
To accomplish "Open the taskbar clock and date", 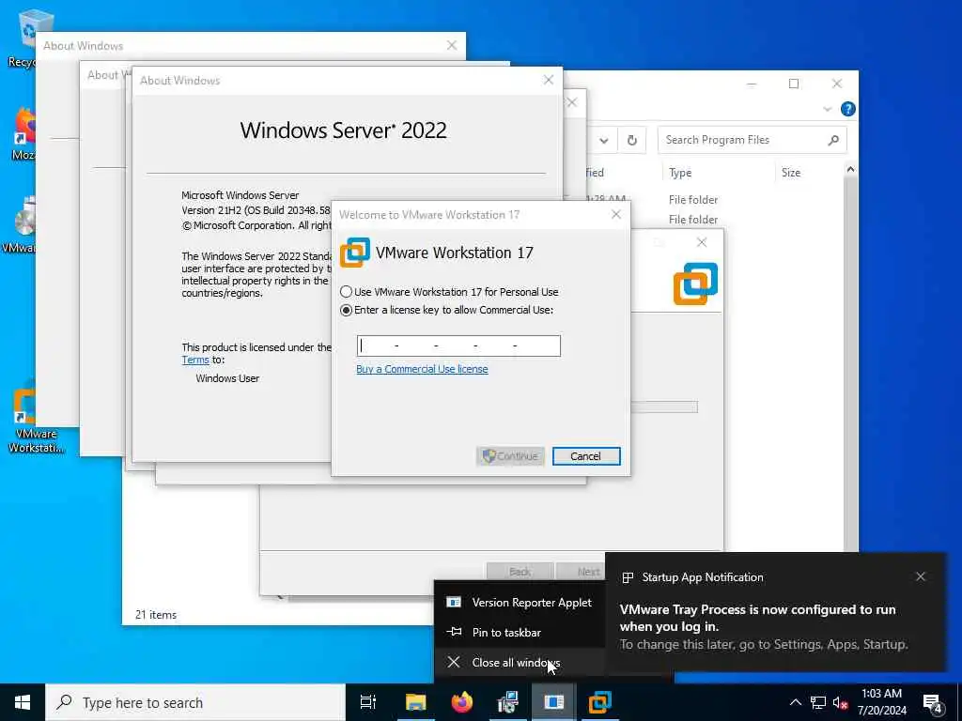I will click(x=881, y=702).
